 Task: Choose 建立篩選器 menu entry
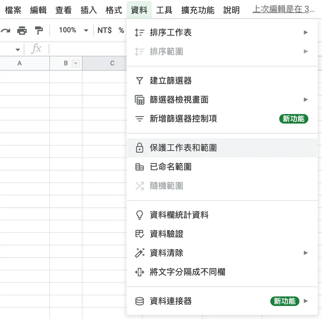pyautogui.click(x=222, y=81)
